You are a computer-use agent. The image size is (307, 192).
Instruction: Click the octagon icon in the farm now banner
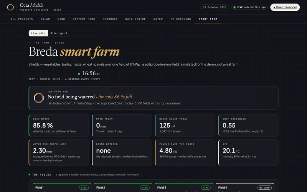(x=39, y=98)
